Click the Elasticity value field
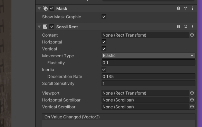This screenshot has width=202, height=127. pos(148,62)
